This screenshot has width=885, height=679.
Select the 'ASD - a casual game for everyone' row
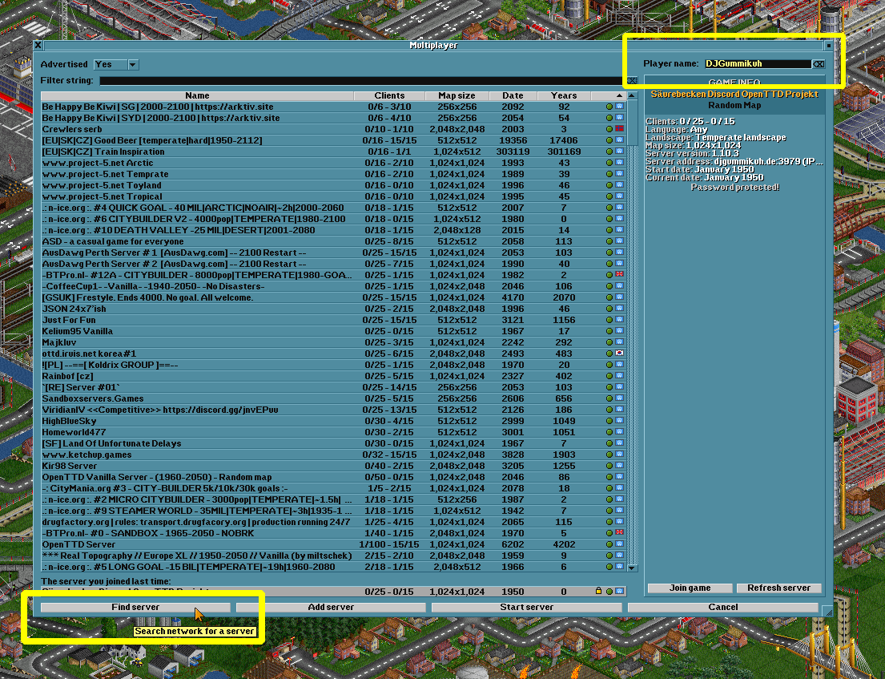coord(333,241)
